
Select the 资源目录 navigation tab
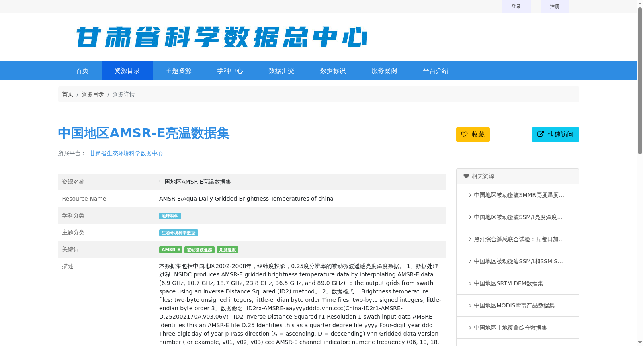127,71
